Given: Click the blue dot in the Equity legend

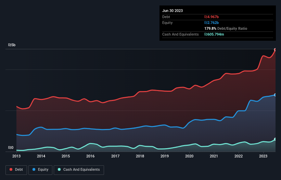Looking at the screenshot, I should click(34, 170).
